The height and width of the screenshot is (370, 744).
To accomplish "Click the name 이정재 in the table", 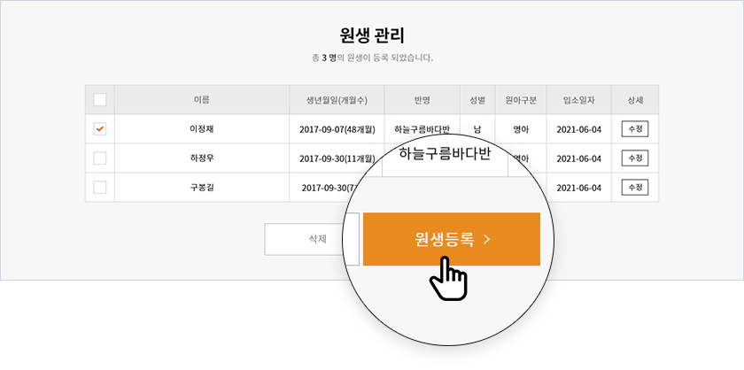I will 202,128.
